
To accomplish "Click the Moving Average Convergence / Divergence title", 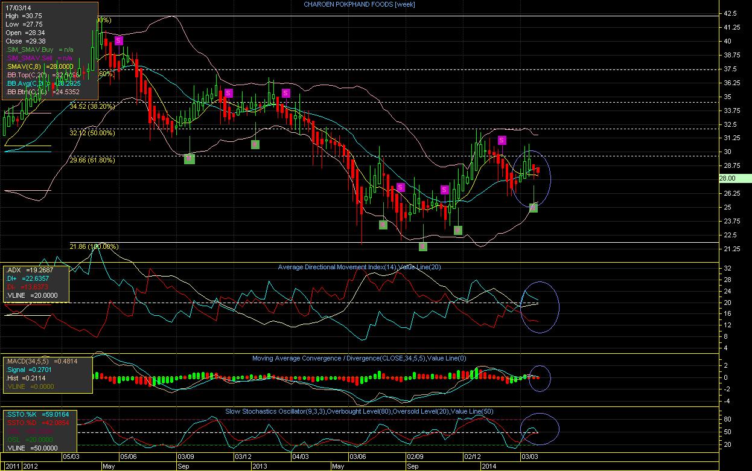I will pos(359,358).
